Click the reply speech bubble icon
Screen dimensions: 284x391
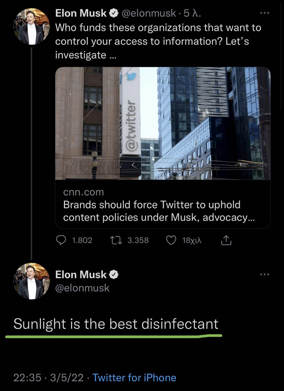[61, 240]
